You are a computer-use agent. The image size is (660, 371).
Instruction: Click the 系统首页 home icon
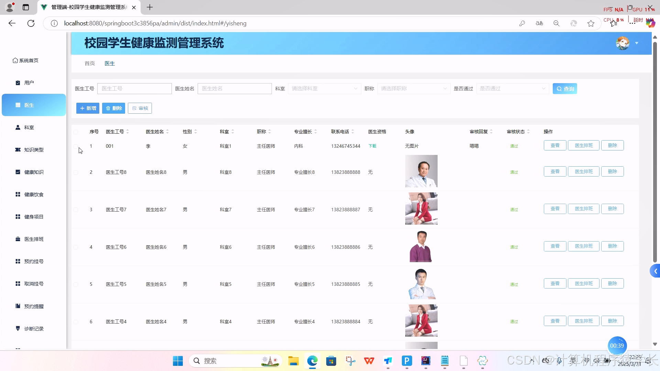click(x=25, y=60)
